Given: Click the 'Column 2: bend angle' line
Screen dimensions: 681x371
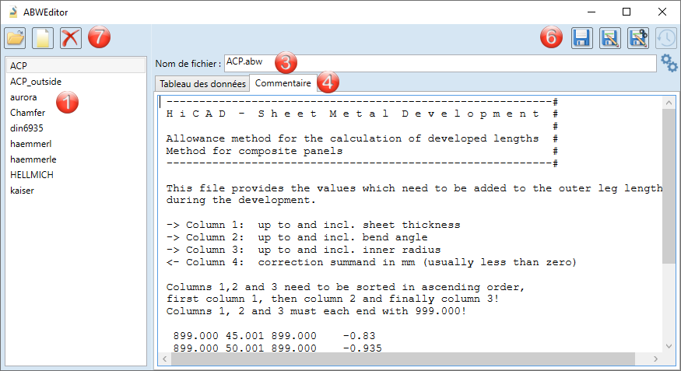Looking at the screenshot, I should pos(297,237).
